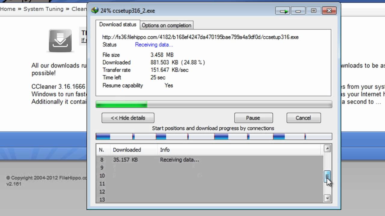Click the connections progress segment bar
This screenshot has width=385, height=216.
tap(214, 136)
